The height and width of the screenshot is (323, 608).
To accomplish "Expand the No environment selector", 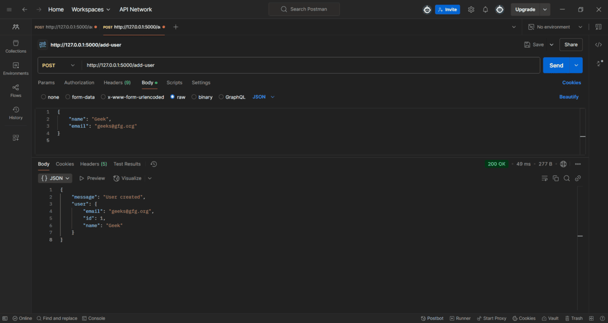I will [555, 27].
